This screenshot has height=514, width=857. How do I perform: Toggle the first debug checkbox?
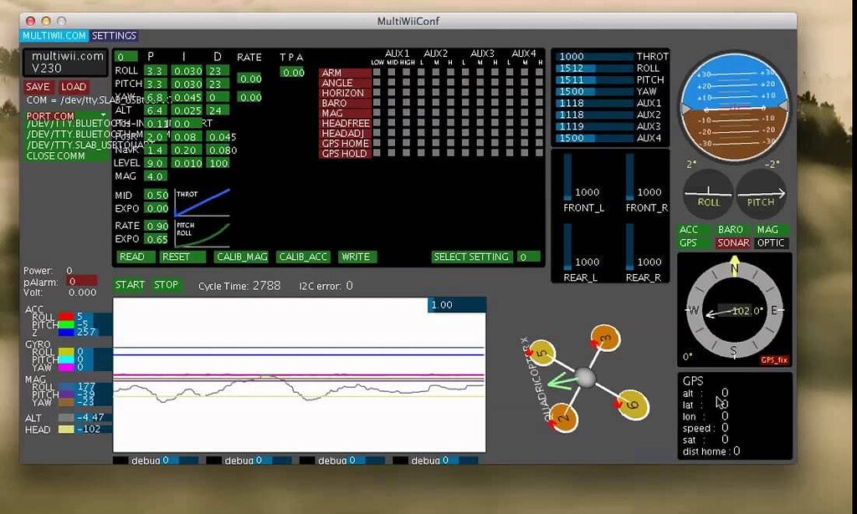119,460
